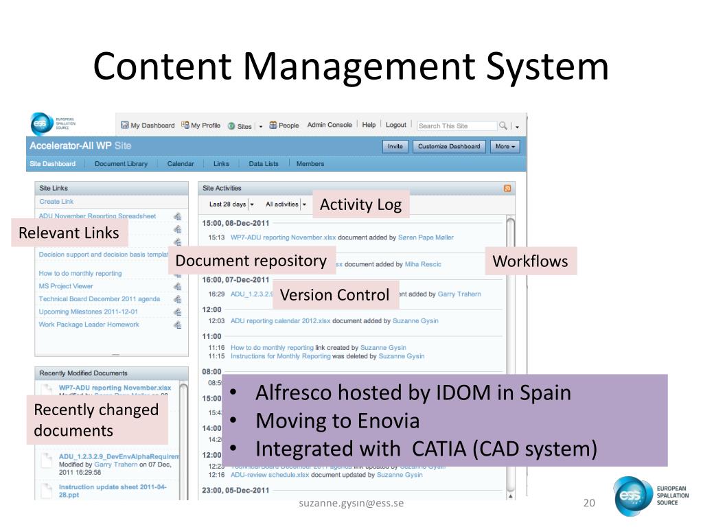This screenshot has height=527, width=703.
Task: Open the MS Project Viewer link
Action: pyautogui.click(x=66, y=286)
